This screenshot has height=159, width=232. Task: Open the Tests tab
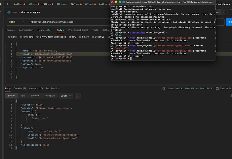(x=95, y=30)
